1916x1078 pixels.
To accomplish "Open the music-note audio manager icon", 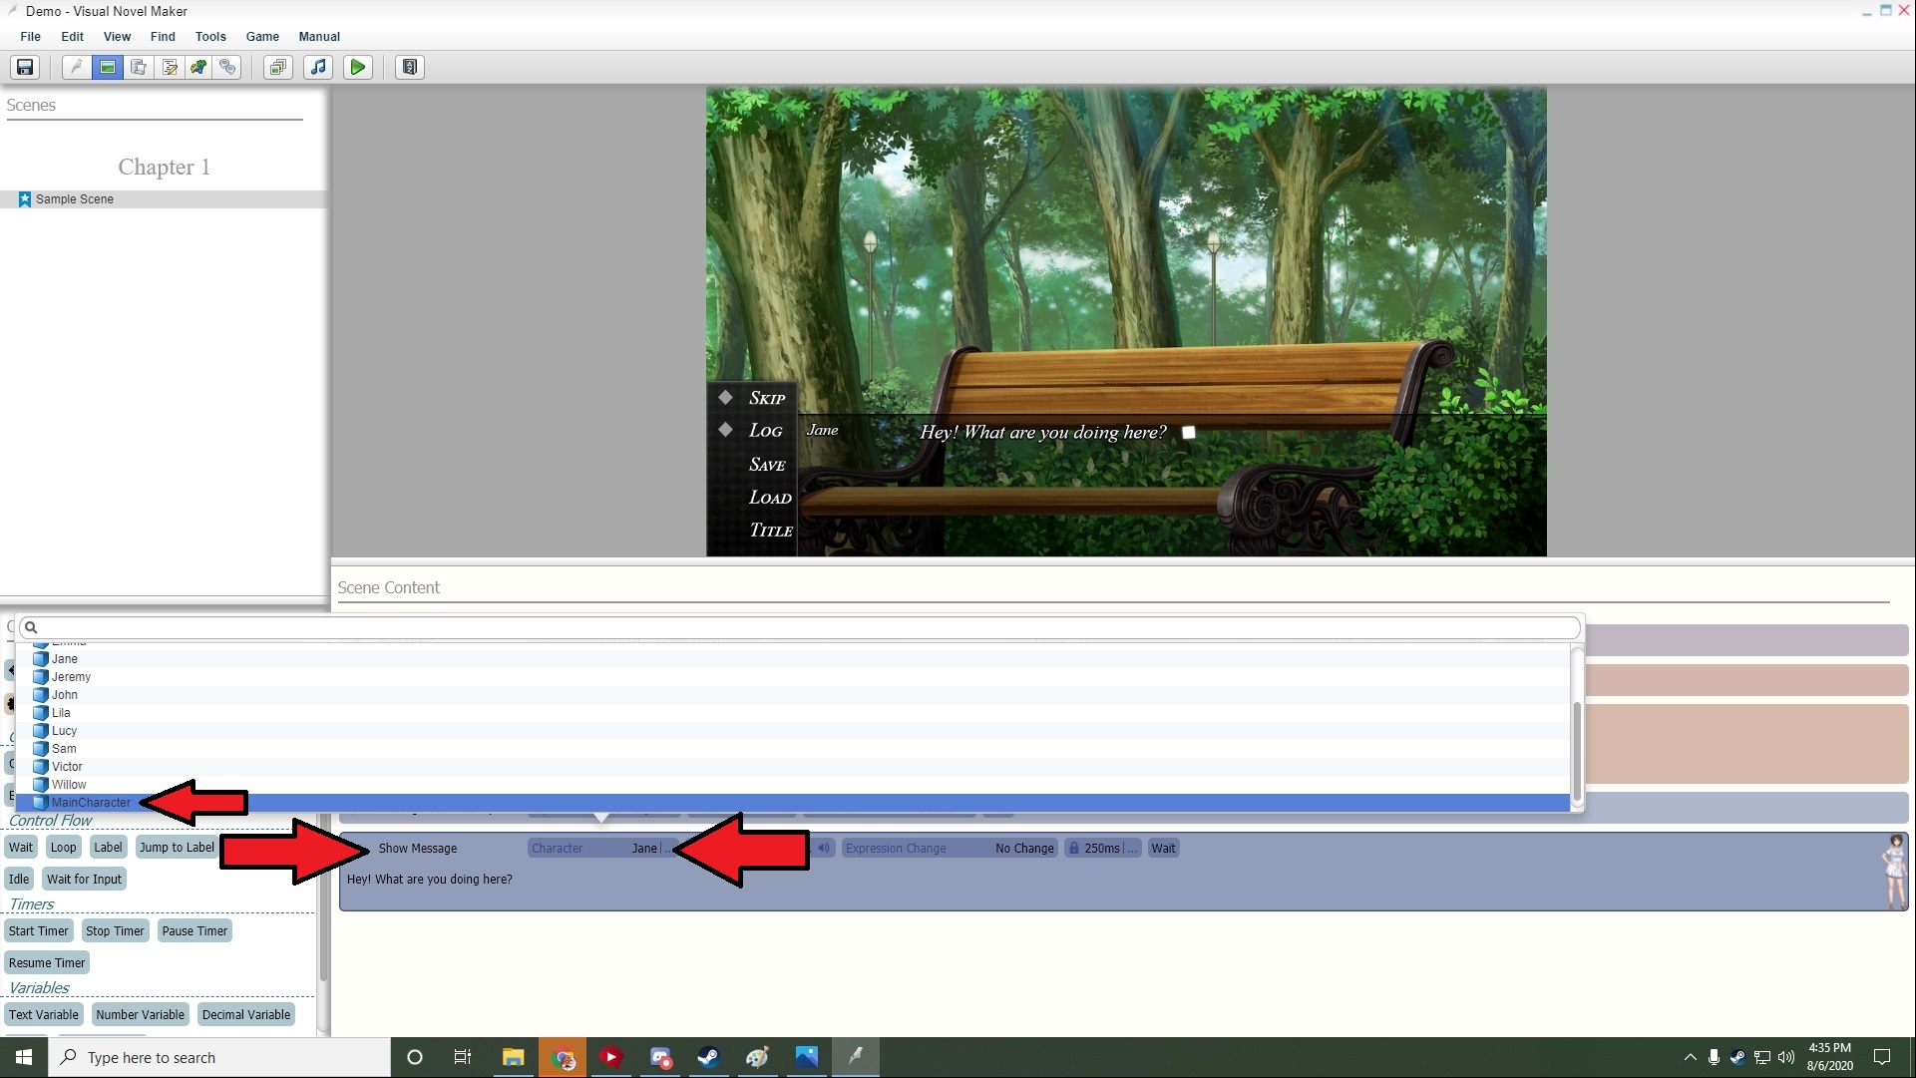I will click(318, 67).
